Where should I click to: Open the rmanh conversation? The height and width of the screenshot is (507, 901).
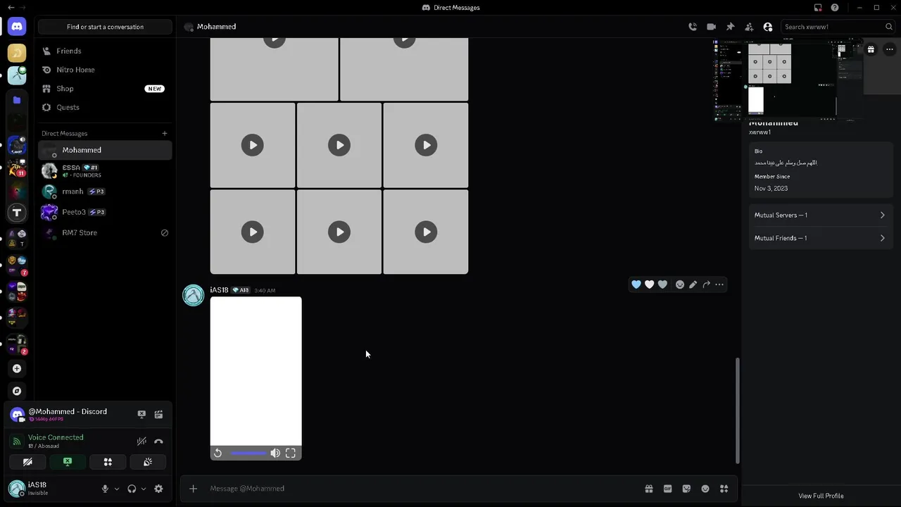click(x=105, y=192)
